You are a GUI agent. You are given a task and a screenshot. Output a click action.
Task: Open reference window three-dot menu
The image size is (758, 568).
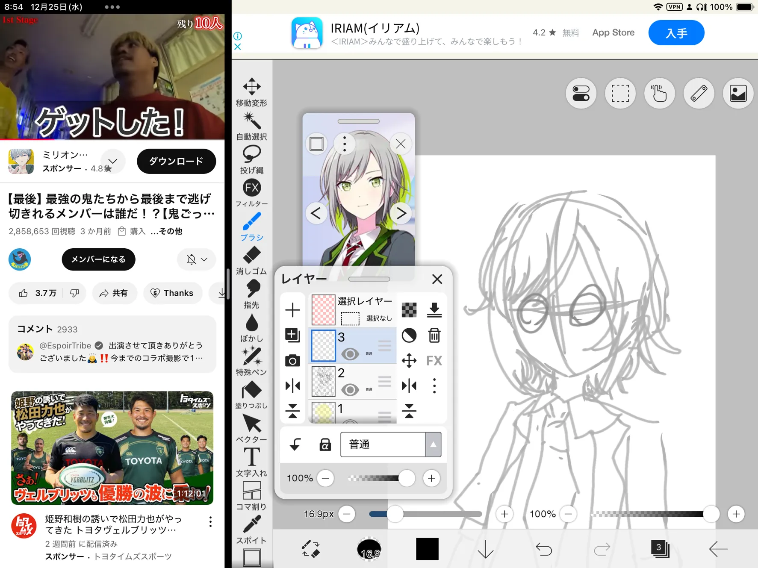tap(345, 144)
